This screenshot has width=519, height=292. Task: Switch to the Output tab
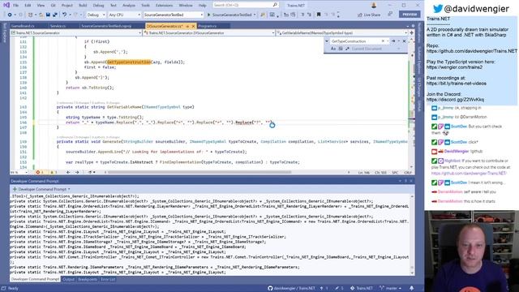click(x=68, y=279)
